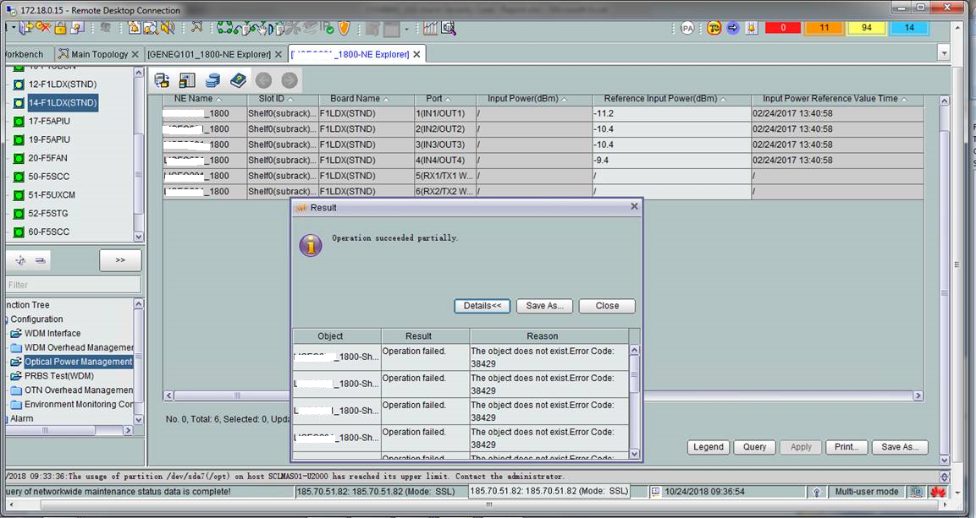Screen dimensions: 976x518
Task: Click the magnifier chart icon in toolbar
Action: coord(448,28)
